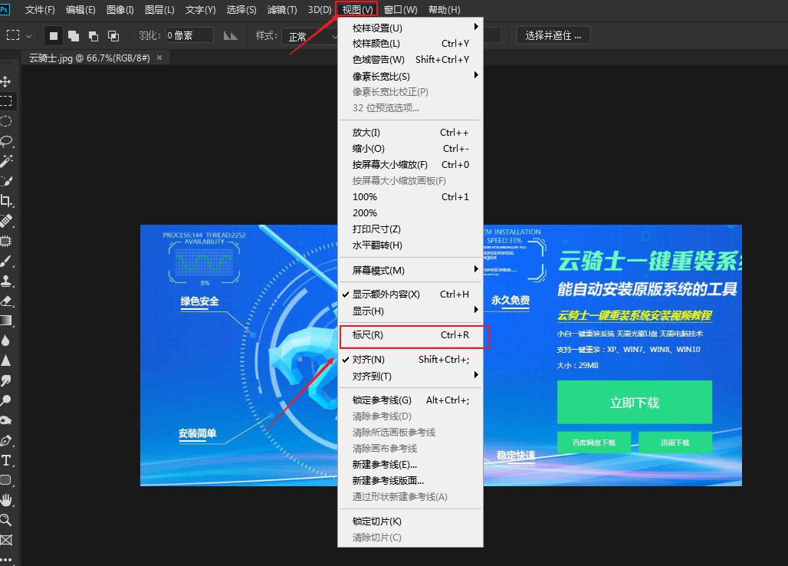
Task: Uncheck 对齐(N) snap option
Action: pos(411,360)
